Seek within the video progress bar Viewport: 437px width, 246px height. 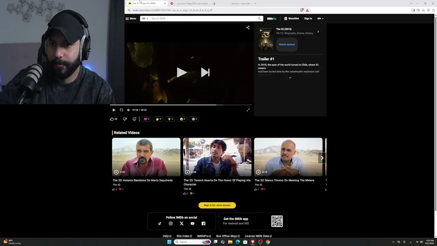click(x=181, y=105)
